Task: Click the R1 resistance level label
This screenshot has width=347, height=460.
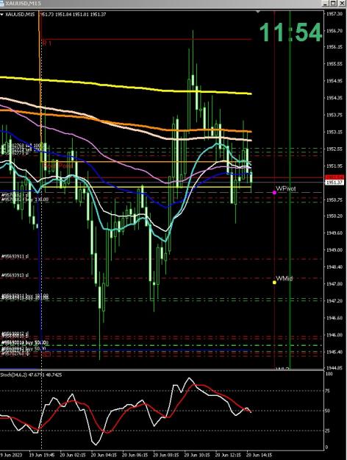Action: (46, 43)
